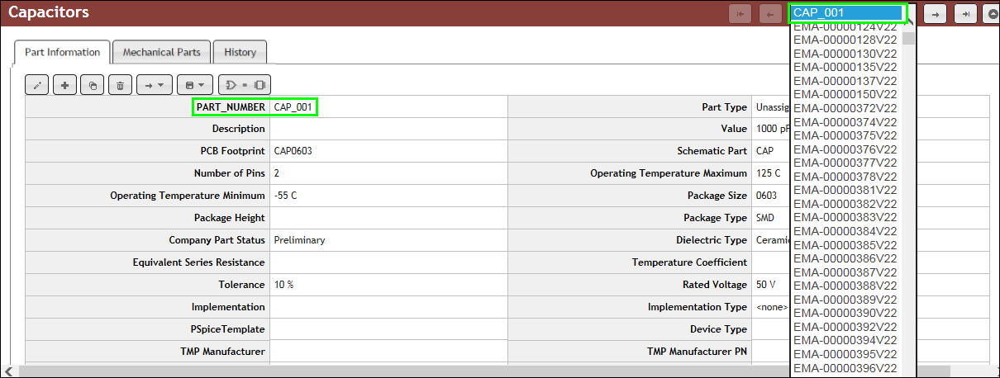Go to the previous record arrow button

(771, 13)
